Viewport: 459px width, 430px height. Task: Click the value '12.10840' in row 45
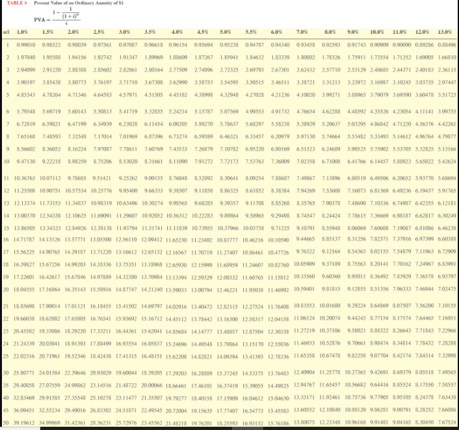330,410
